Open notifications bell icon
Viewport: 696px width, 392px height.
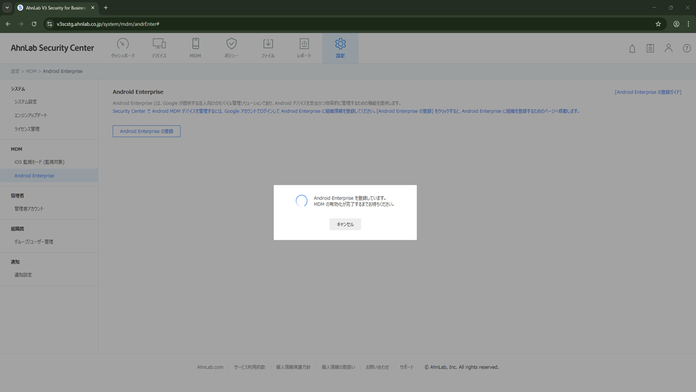click(632, 48)
